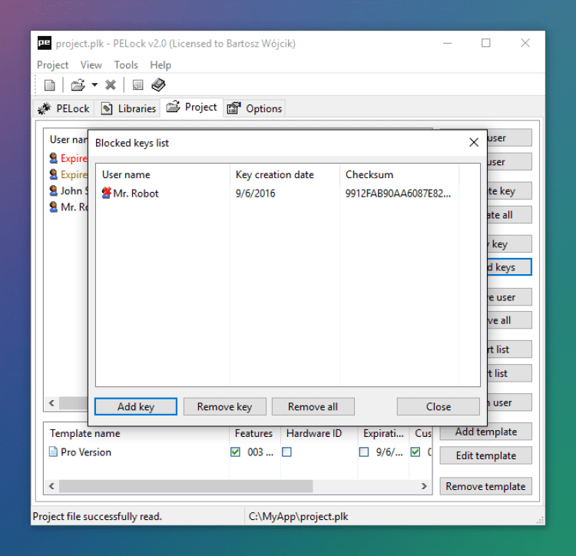
Task: Open the Help menu
Action: (x=161, y=65)
